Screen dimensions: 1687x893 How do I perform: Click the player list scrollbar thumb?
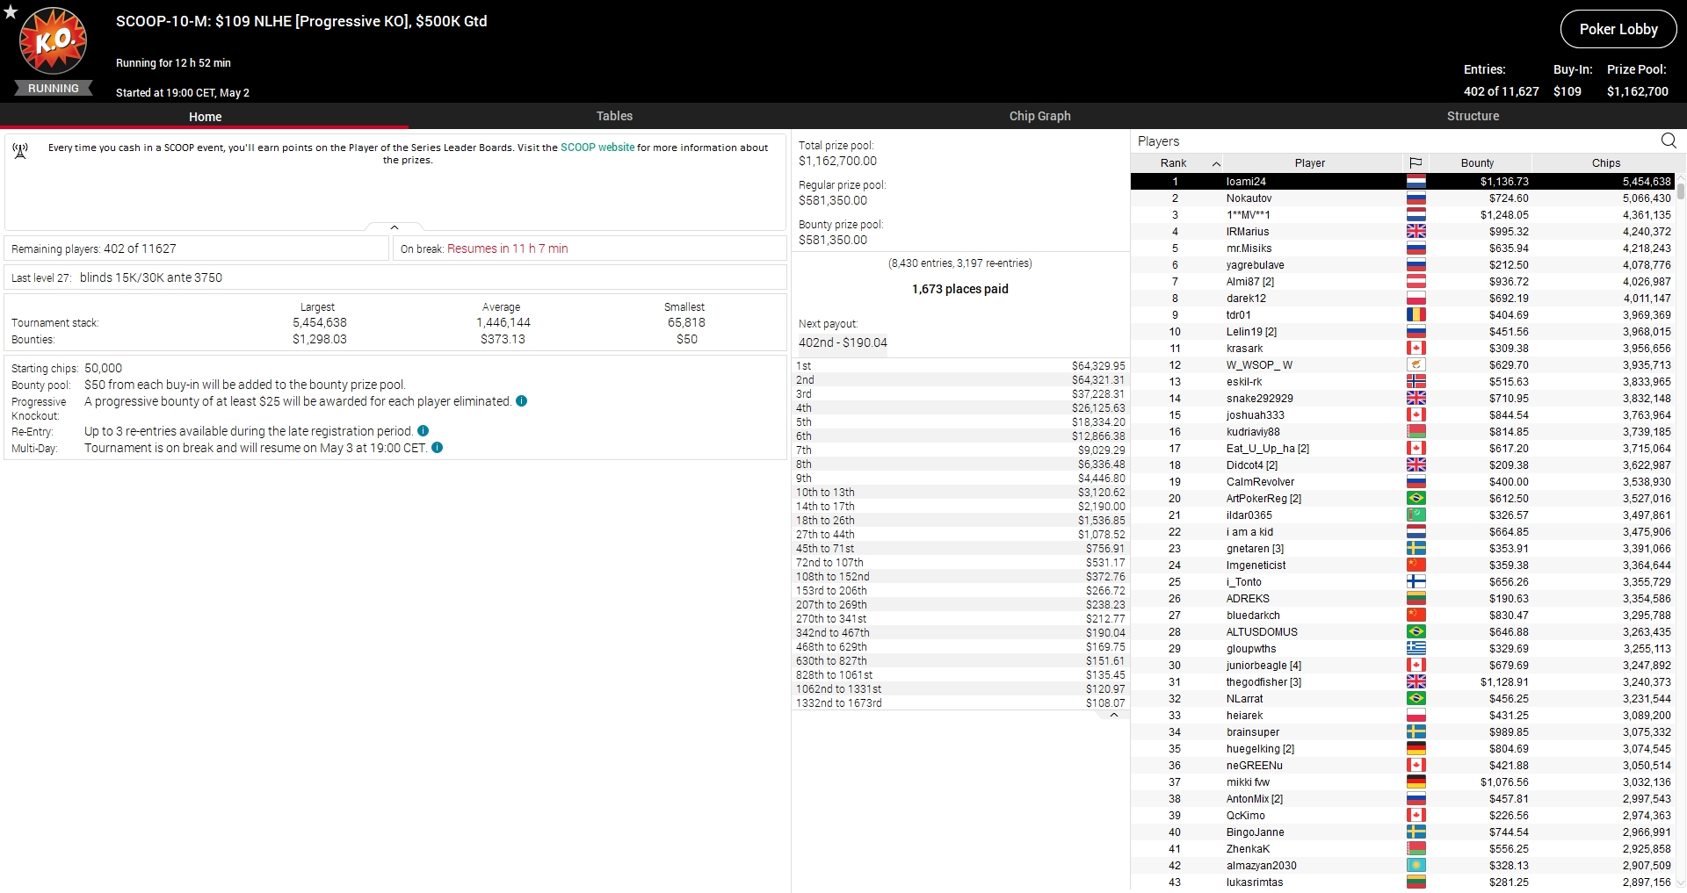click(1681, 191)
